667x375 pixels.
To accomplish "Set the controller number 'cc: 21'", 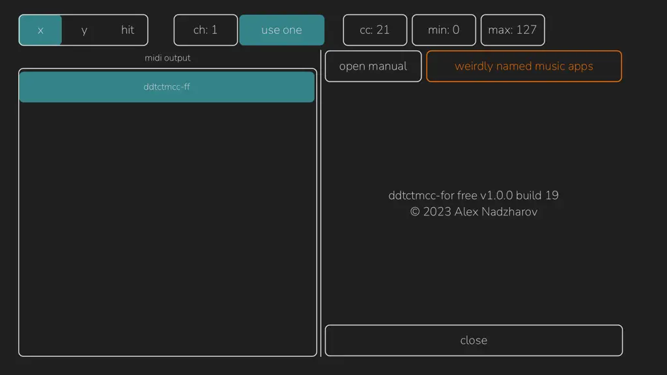I will tap(375, 30).
